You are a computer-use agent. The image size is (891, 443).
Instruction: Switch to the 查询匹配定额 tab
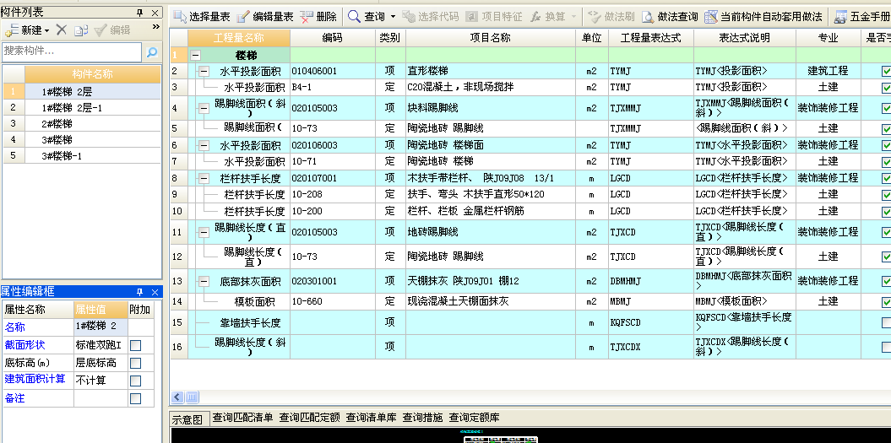[310, 418]
